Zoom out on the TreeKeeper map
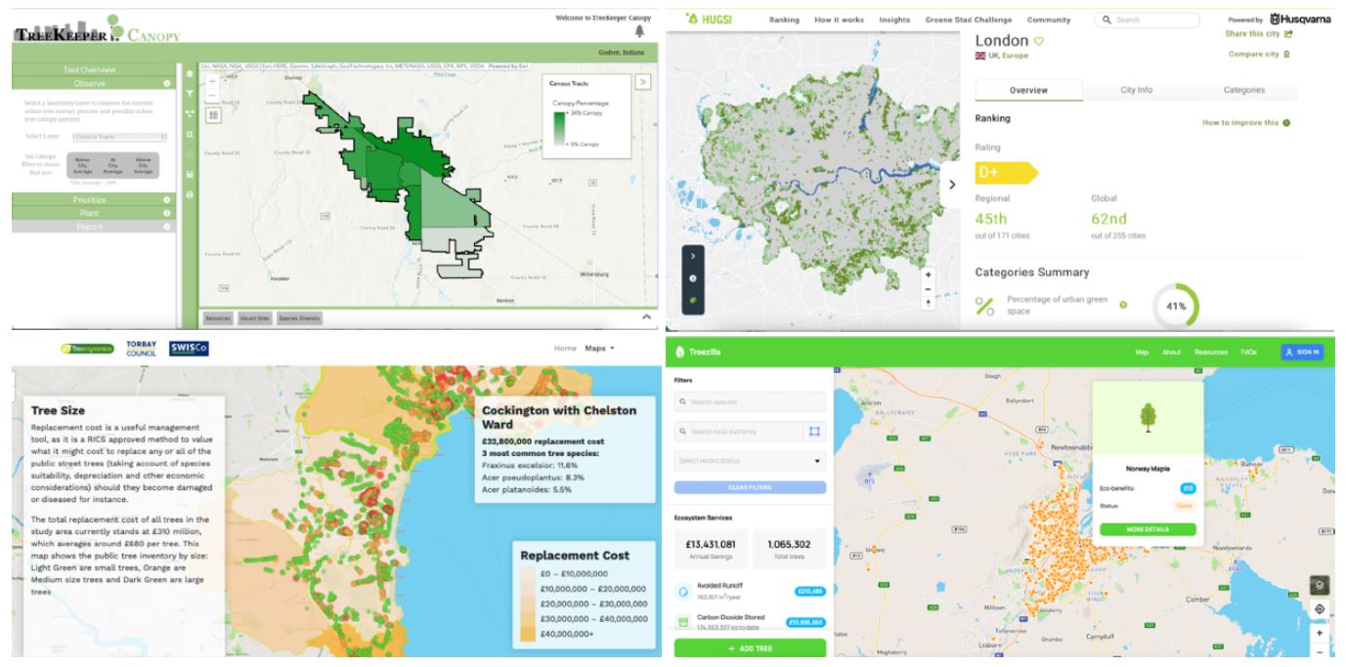Viewport: 1346px width, 667px height. 212,97
